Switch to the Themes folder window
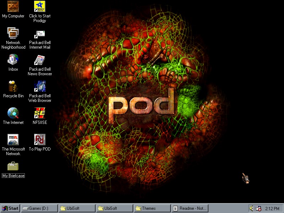The width and height of the screenshot is (284, 213). pyautogui.click(x=152, y=208)
